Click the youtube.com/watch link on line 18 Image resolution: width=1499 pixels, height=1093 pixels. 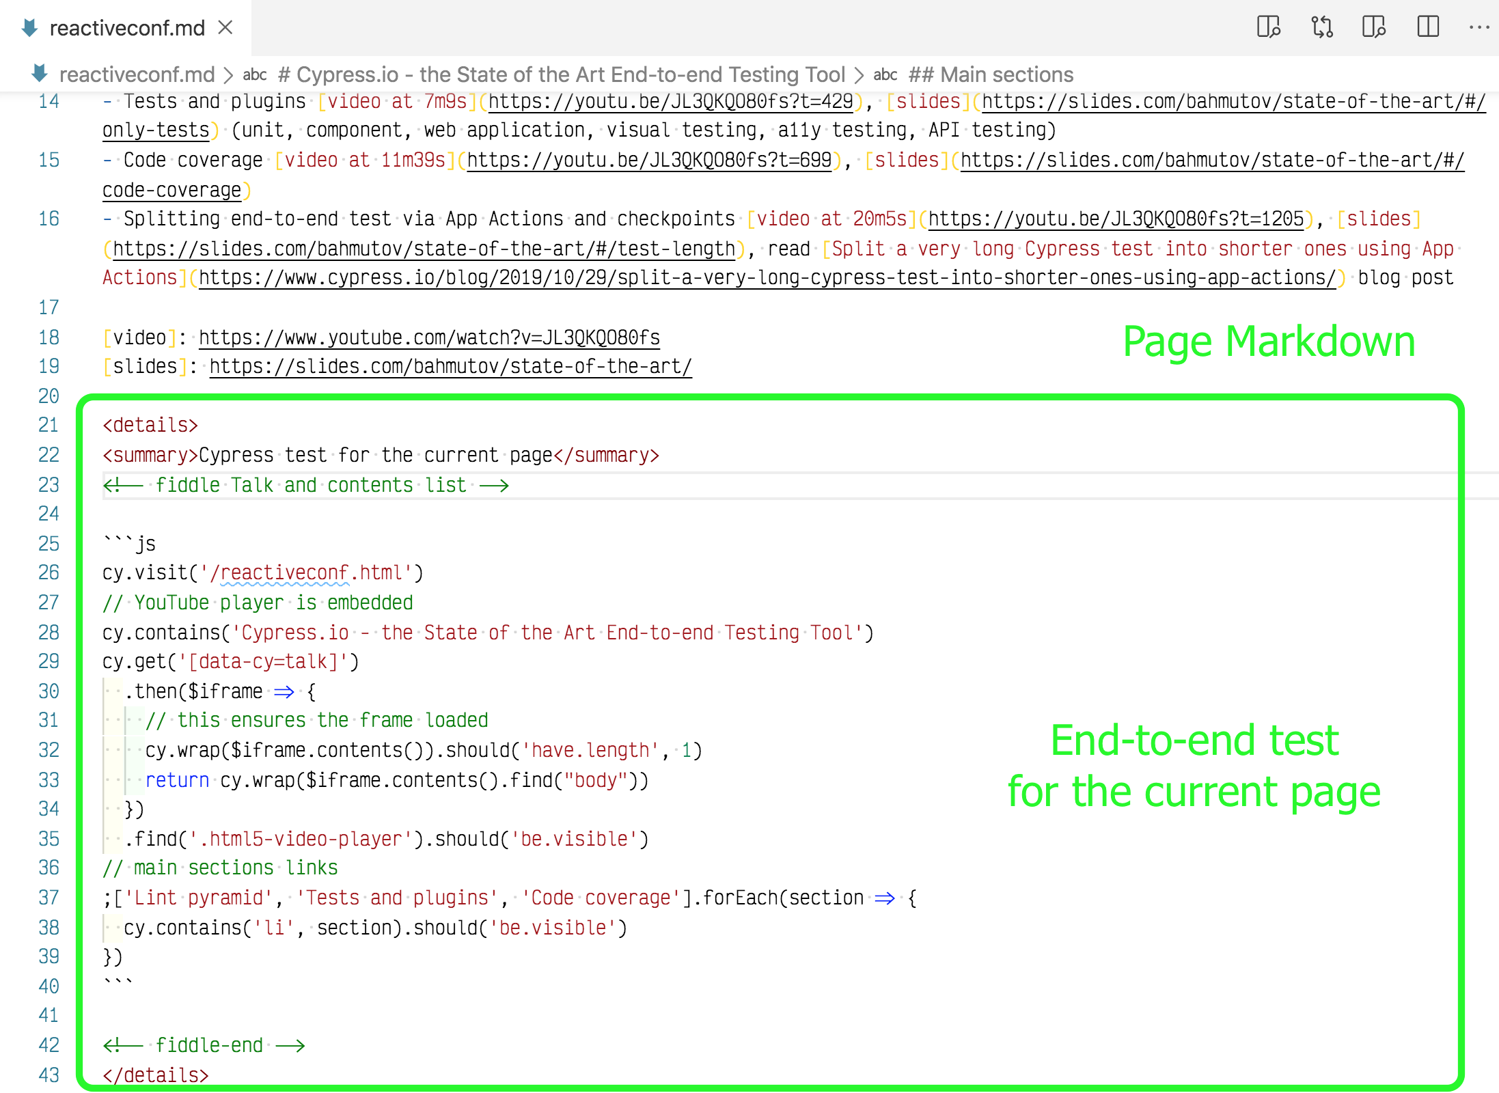click(429, 337)
